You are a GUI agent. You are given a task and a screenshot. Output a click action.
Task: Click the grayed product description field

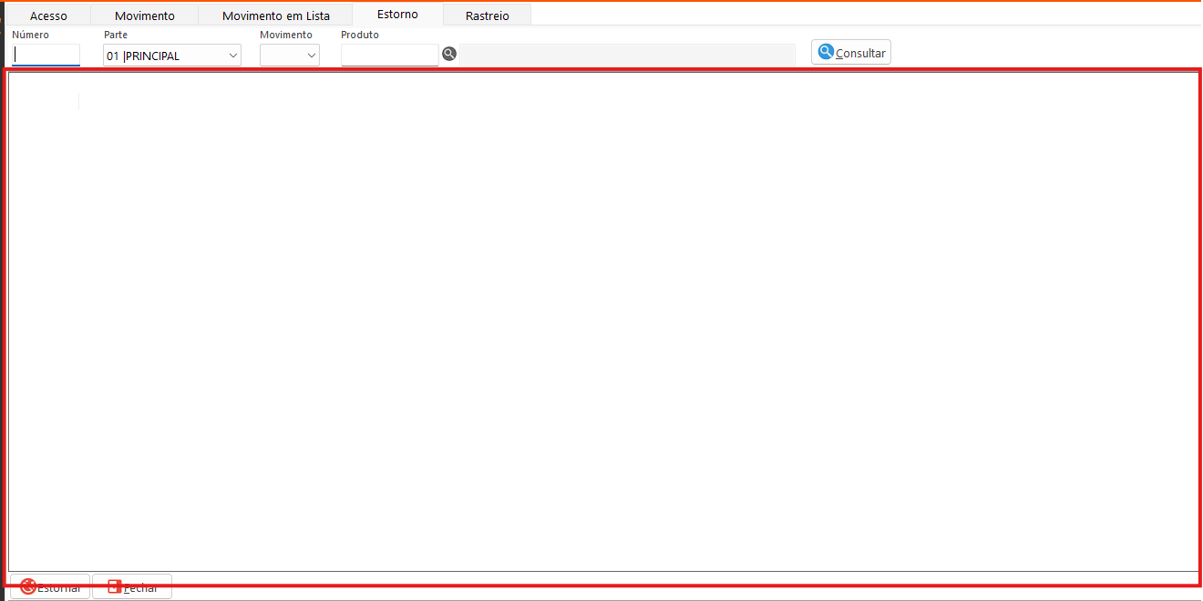click(x=627, y=56)
